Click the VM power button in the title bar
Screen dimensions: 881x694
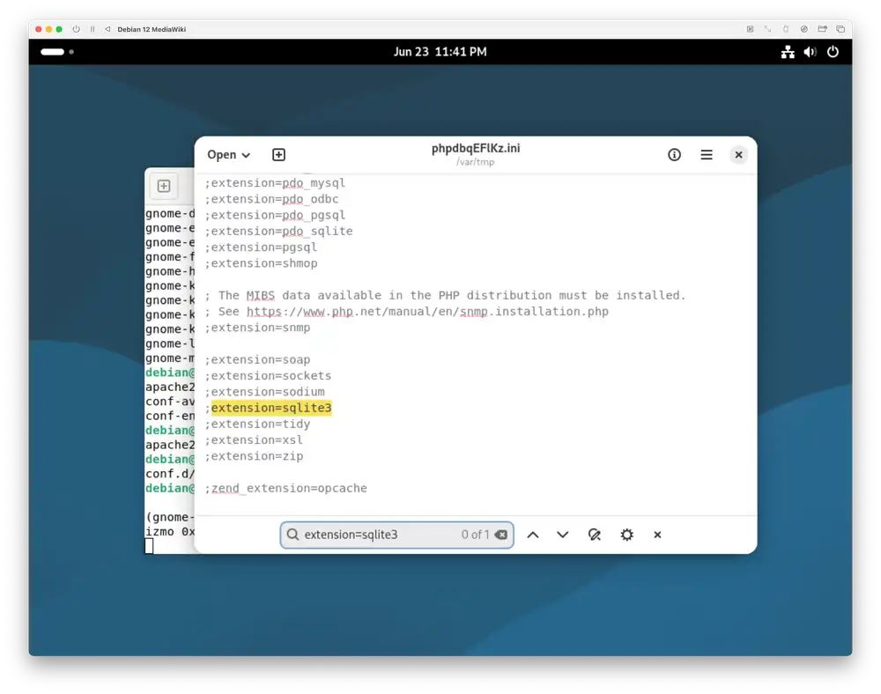pyautogui.click(x=76, y=29)
